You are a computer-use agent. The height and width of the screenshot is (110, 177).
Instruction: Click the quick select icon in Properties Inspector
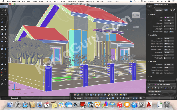171,10
